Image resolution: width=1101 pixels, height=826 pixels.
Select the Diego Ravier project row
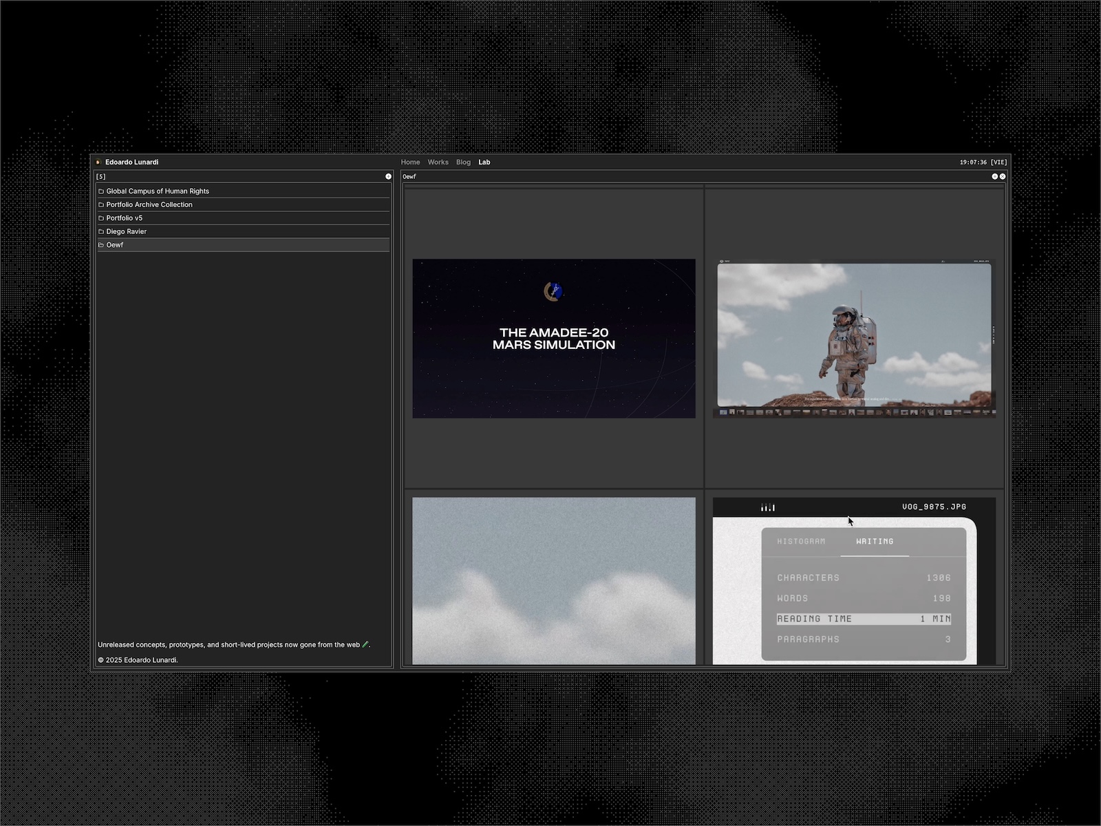click(x=127, y=231)
